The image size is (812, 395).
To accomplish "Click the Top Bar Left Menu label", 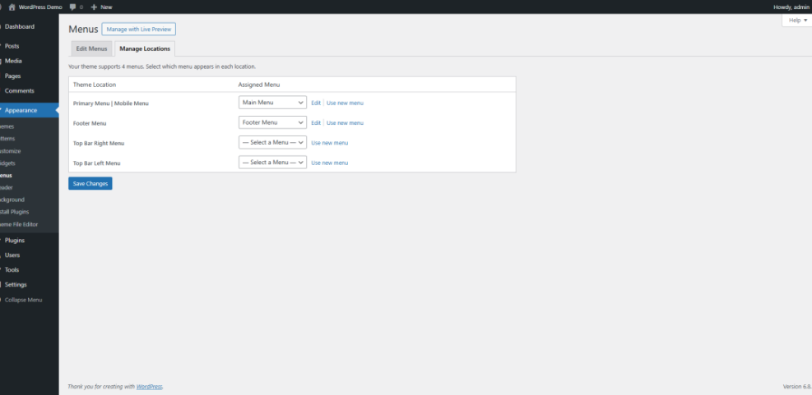I will click(96, 163).
